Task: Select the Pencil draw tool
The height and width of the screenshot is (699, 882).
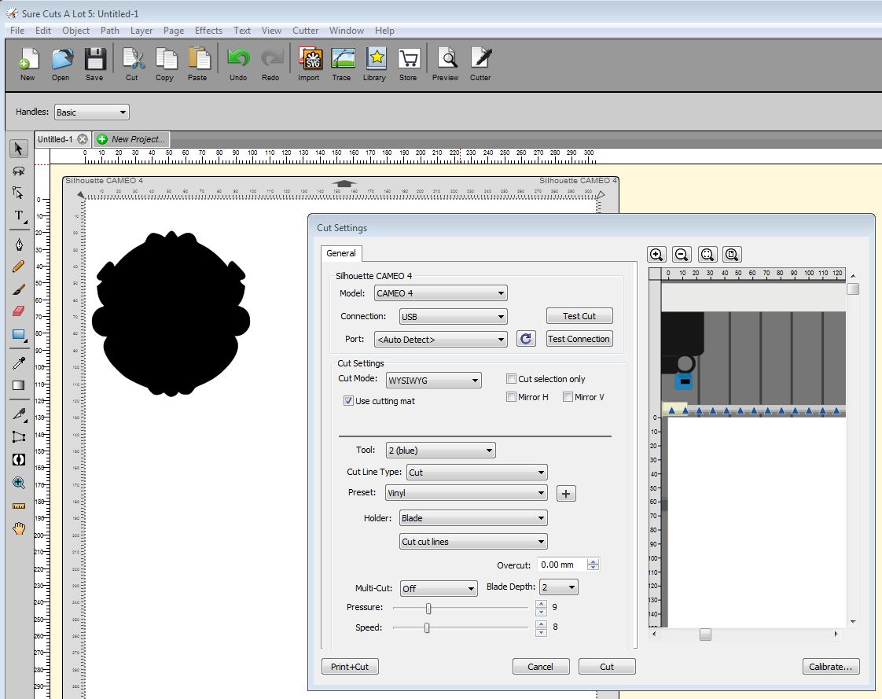Action: pos(19,267)
